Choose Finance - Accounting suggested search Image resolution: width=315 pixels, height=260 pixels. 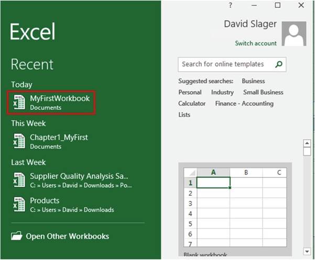pyautogui.click(x=244, y=104)
